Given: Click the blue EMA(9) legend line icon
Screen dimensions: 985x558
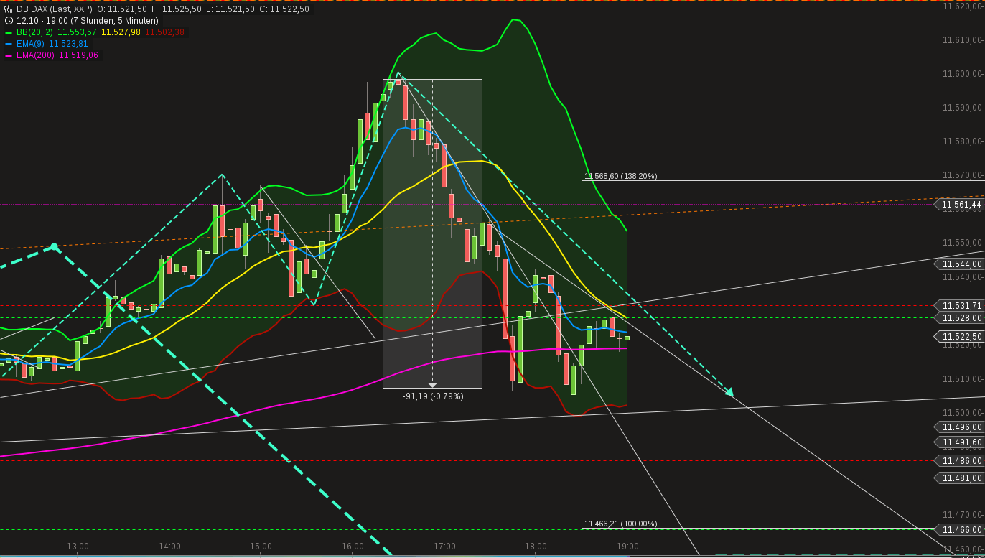Looking at the screenshot, I should tap(9, 44).
